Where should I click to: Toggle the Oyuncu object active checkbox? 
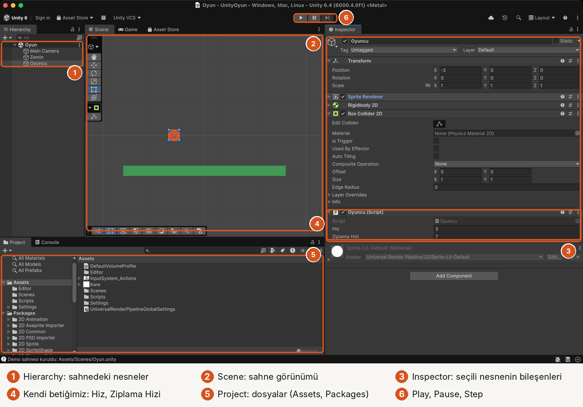pyautogui.click(x=345, y=41)
